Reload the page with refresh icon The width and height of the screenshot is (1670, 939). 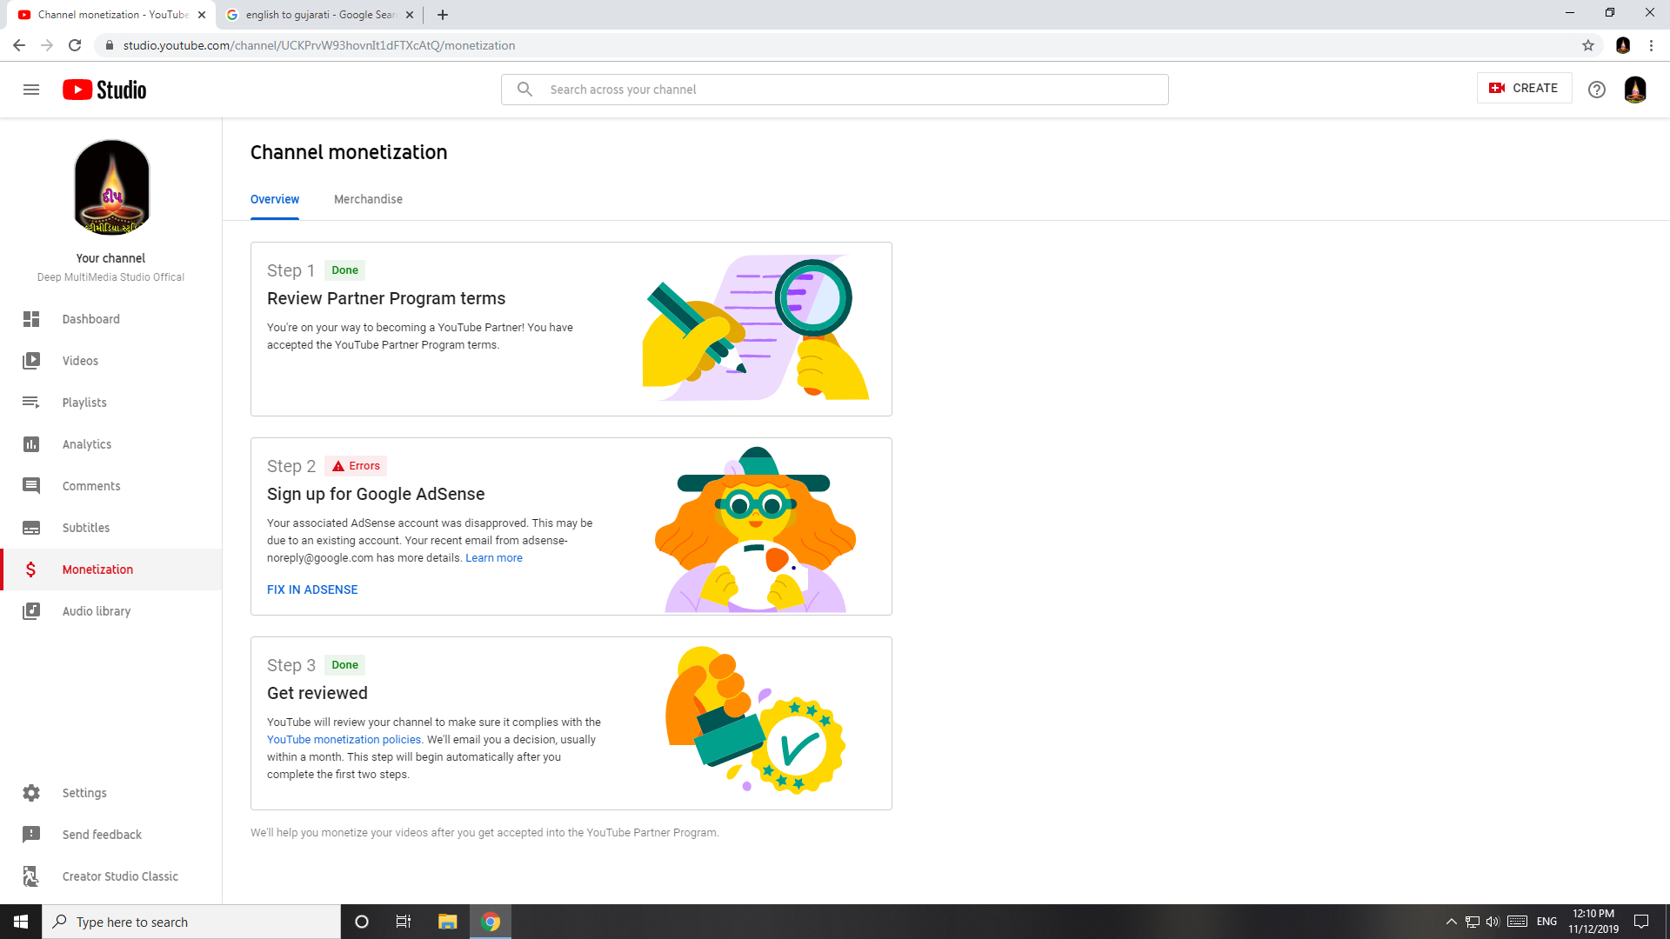click(x=75, y=45)
